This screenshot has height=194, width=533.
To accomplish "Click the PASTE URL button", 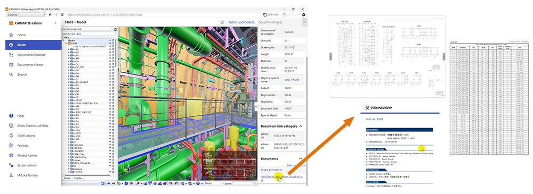I will coord(290,14).
